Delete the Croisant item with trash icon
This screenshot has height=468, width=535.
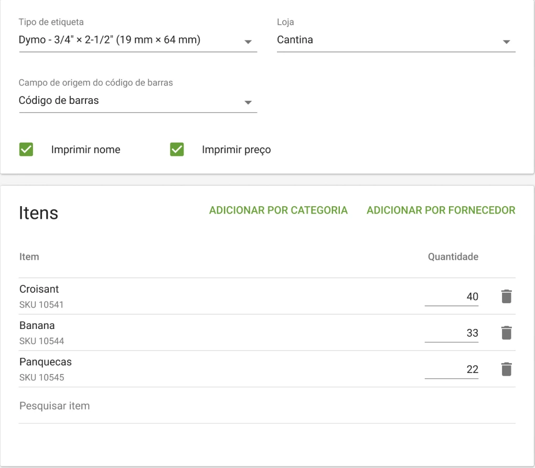pos(506,296)
